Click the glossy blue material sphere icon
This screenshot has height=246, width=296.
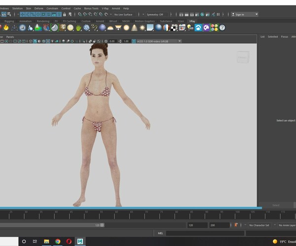[x=158, y=28]
